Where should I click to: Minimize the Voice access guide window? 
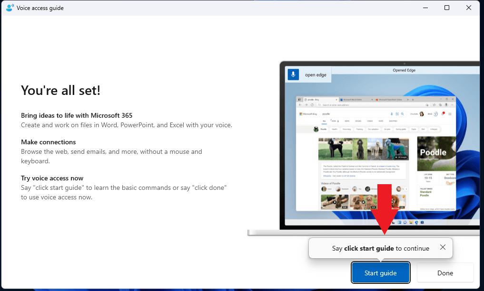pos(425,8)
